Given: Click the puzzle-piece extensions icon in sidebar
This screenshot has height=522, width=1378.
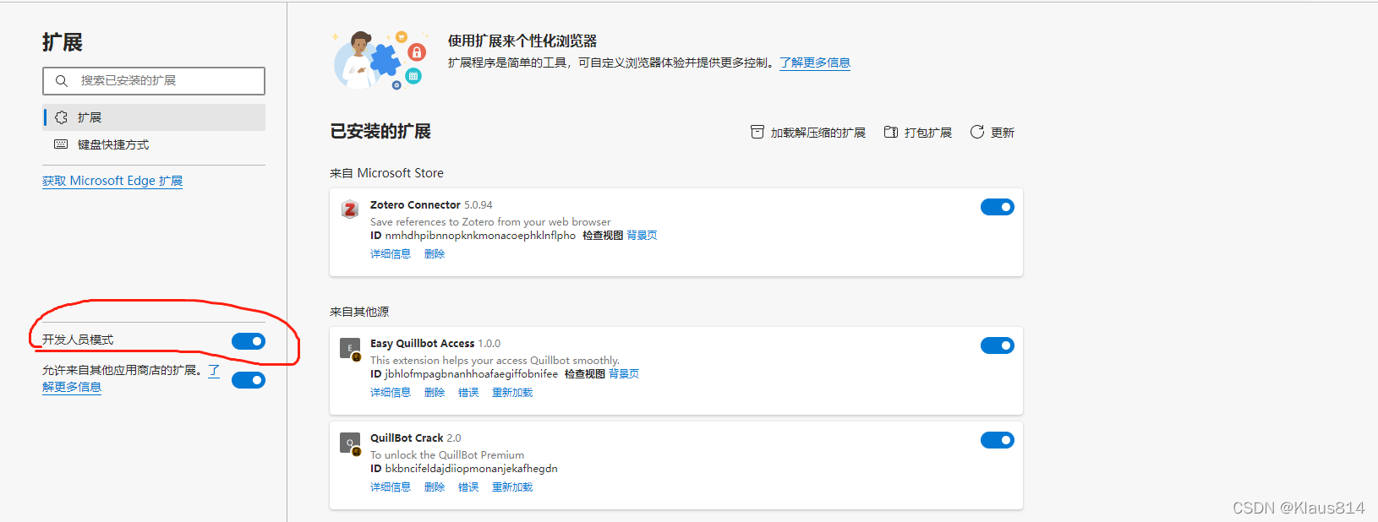Looking at the screenshot, I should 61,117.
